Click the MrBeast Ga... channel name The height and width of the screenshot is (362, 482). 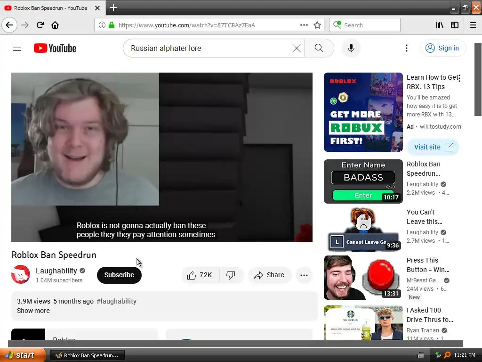coord(423,280)
